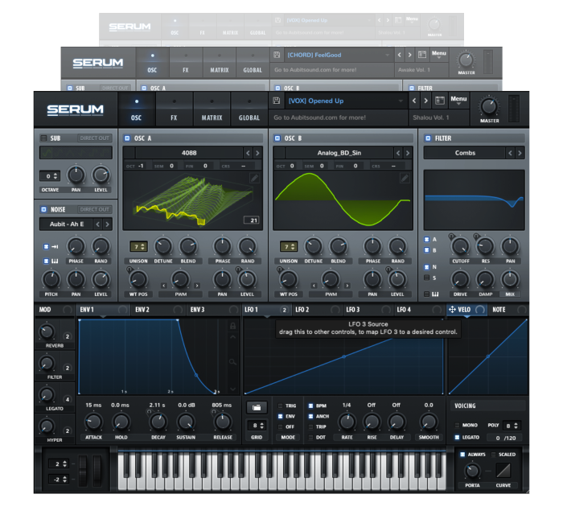Image resolution: width=563 pixels, height=523 pixels.
Task: Click the filter CUTOFF knob
Action: pyautogui.click(x=460, y=246)
